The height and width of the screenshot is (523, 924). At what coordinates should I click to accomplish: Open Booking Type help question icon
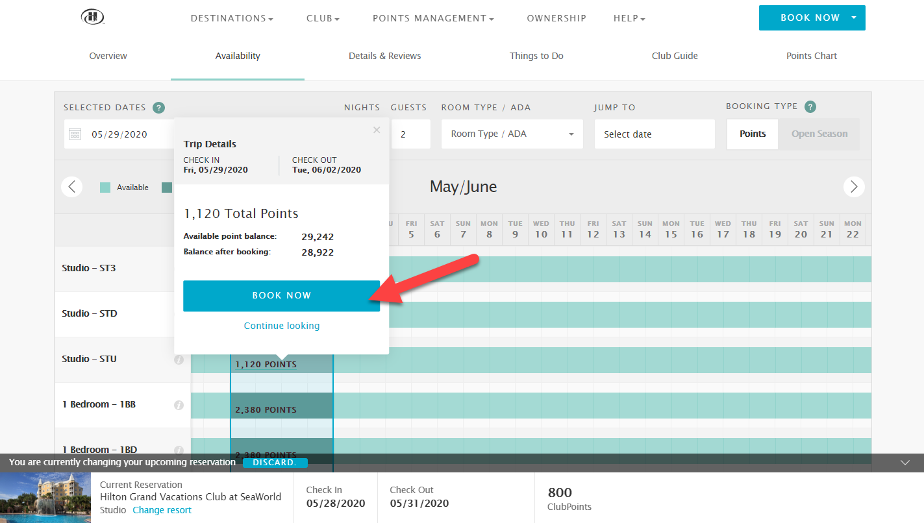(810, 107)
